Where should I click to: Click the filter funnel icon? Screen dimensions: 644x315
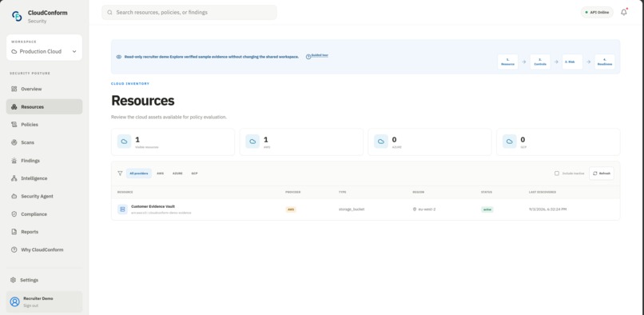[120, 173]
